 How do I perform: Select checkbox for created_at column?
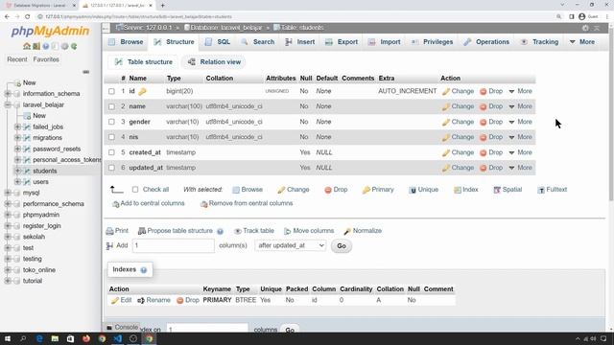click(x=111, y=152)
